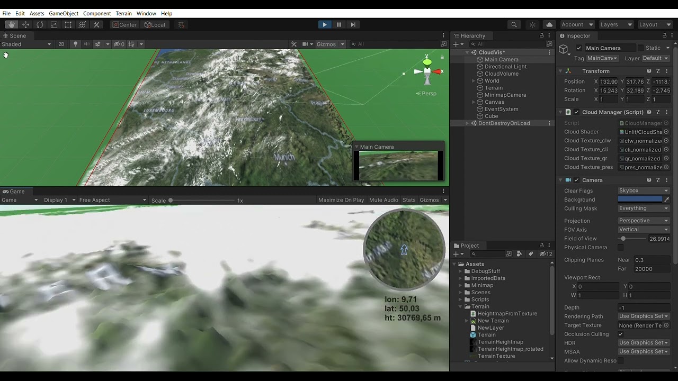Screen dimensions: 678x381
Task: Open the Layers dropdown
Action: [x=615, y=24]
